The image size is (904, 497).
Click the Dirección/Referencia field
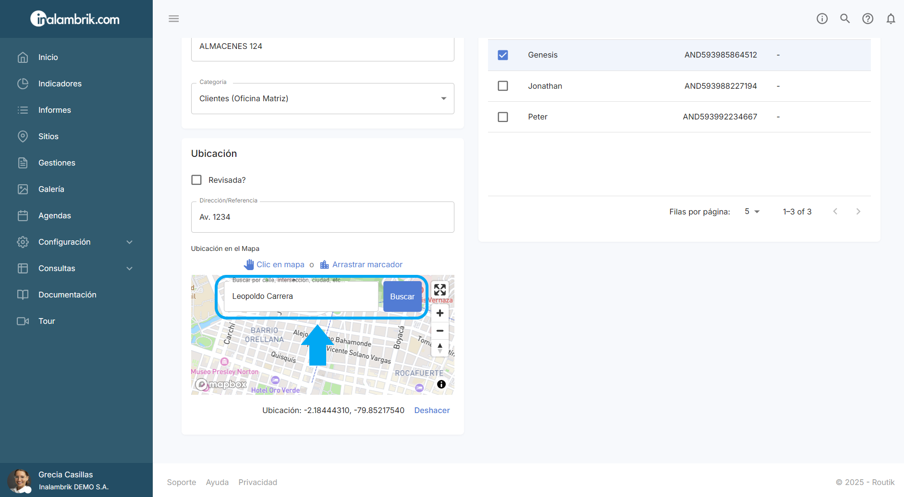(x=323, y=217)
